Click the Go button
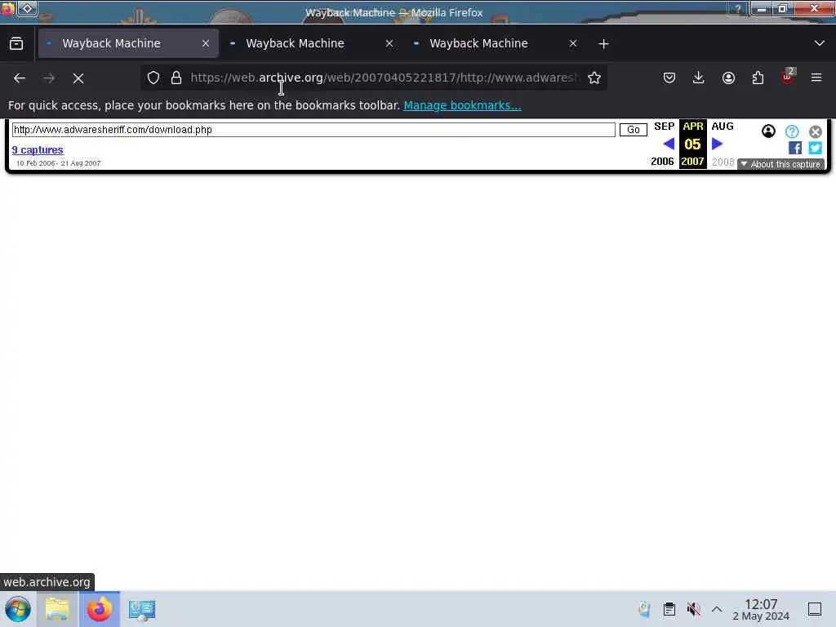 pos(634,130)
